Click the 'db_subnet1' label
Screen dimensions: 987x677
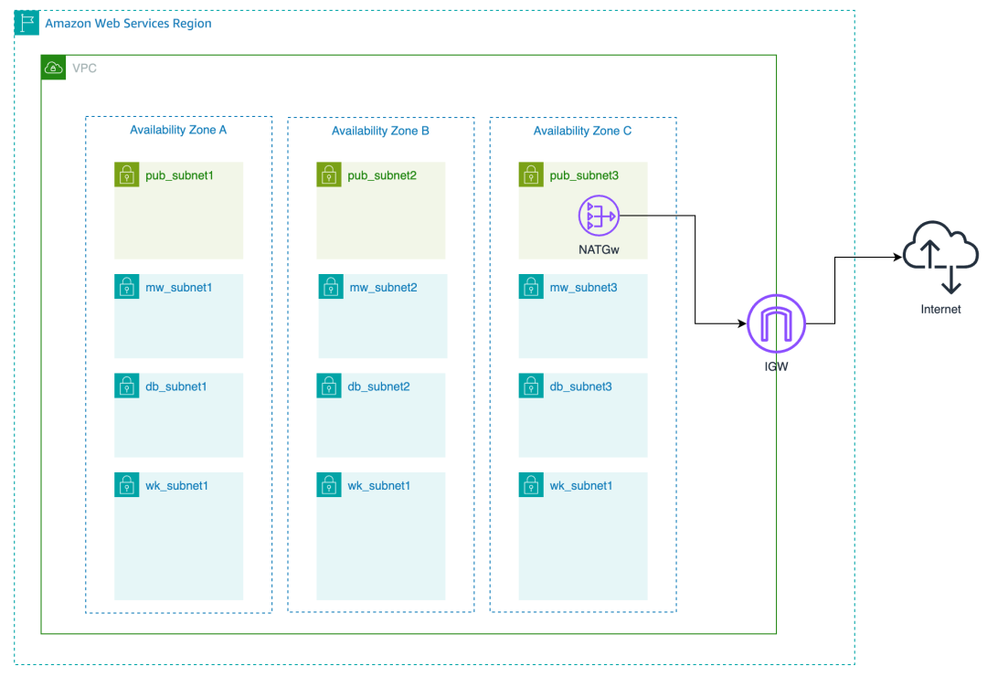coord(175,386)
